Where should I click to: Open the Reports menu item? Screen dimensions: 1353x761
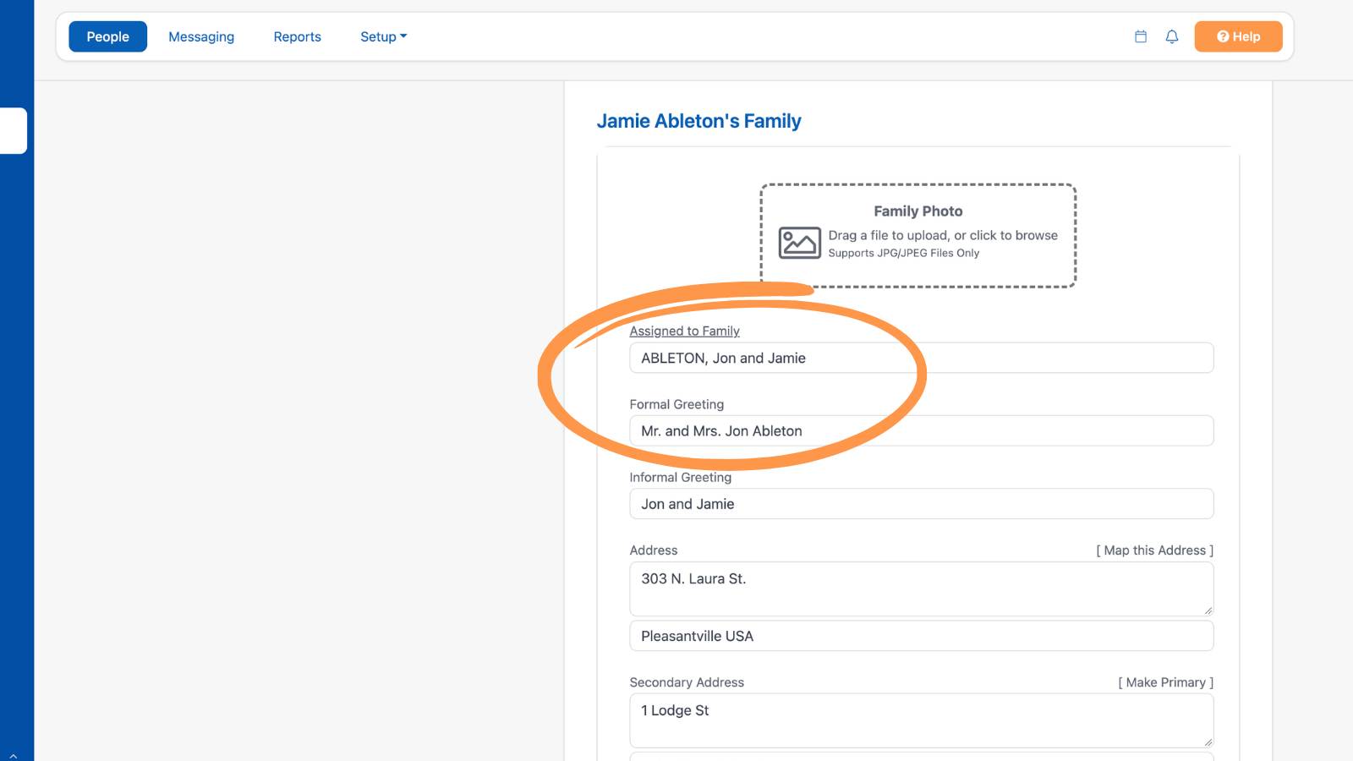point(297,36)
